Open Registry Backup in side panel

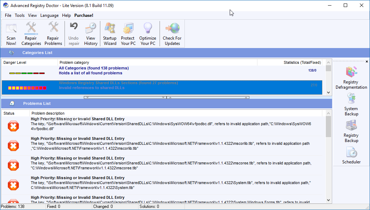(351, 131)
